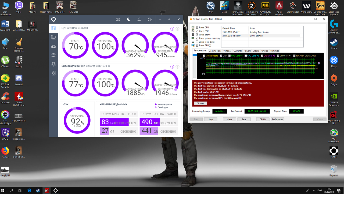
Task: Click the Save button in AIDA64
Action: point(244,119)
